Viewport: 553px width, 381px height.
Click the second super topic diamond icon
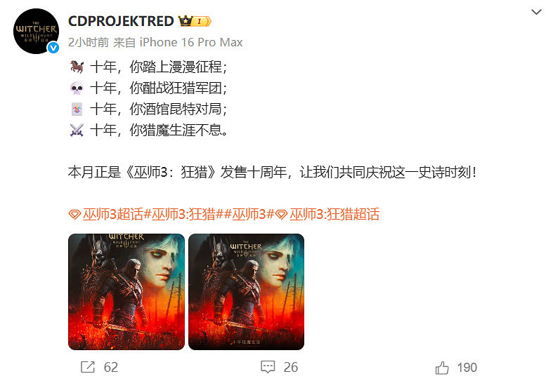tap(281, 215)
